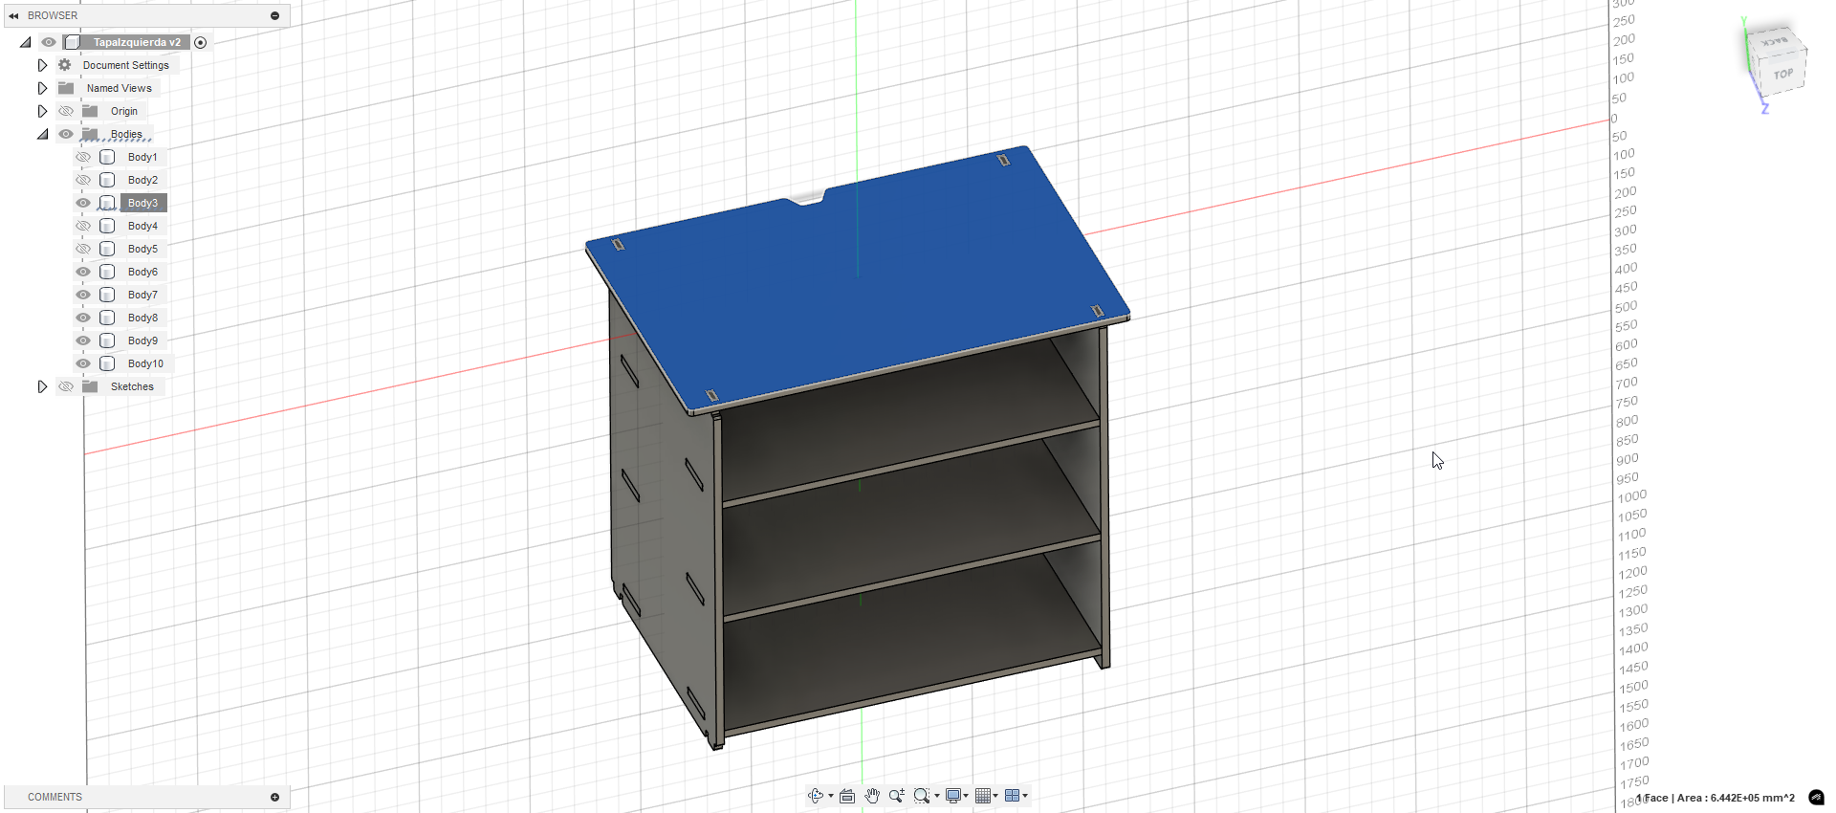Hide Body10 via its eye icon
The height and width of the screenshot is (813, 1836).
pos(83,363)
